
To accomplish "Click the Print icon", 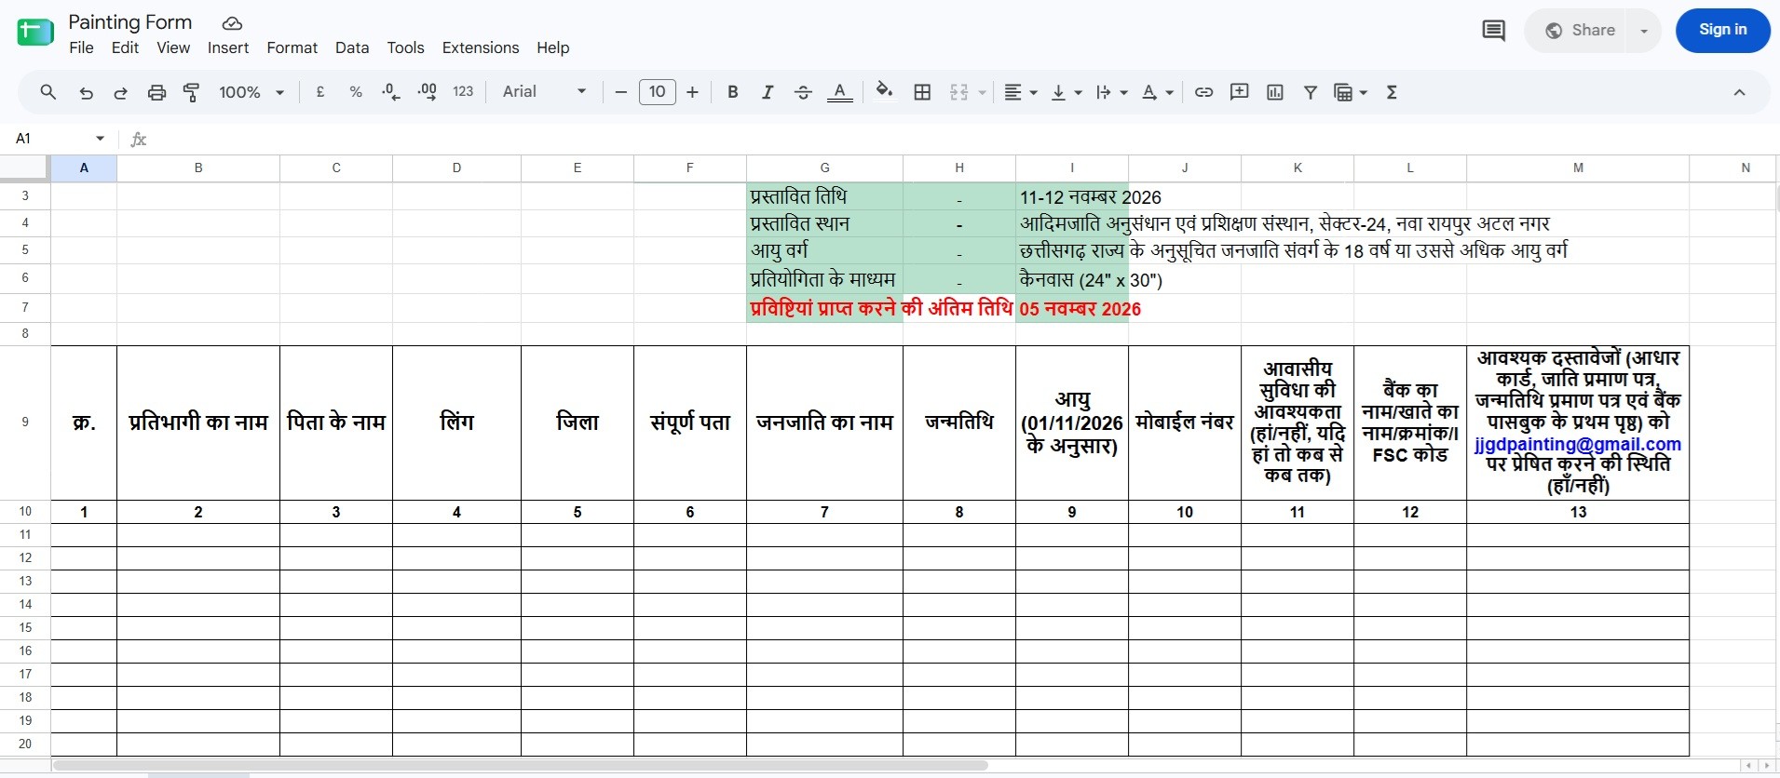I will [x=156, y=92].
